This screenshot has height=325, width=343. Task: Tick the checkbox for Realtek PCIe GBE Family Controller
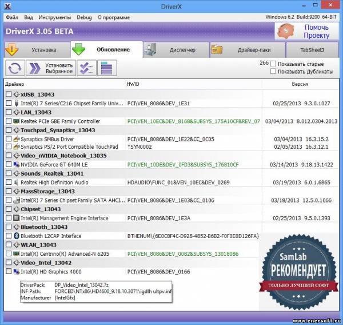(9, 121)
